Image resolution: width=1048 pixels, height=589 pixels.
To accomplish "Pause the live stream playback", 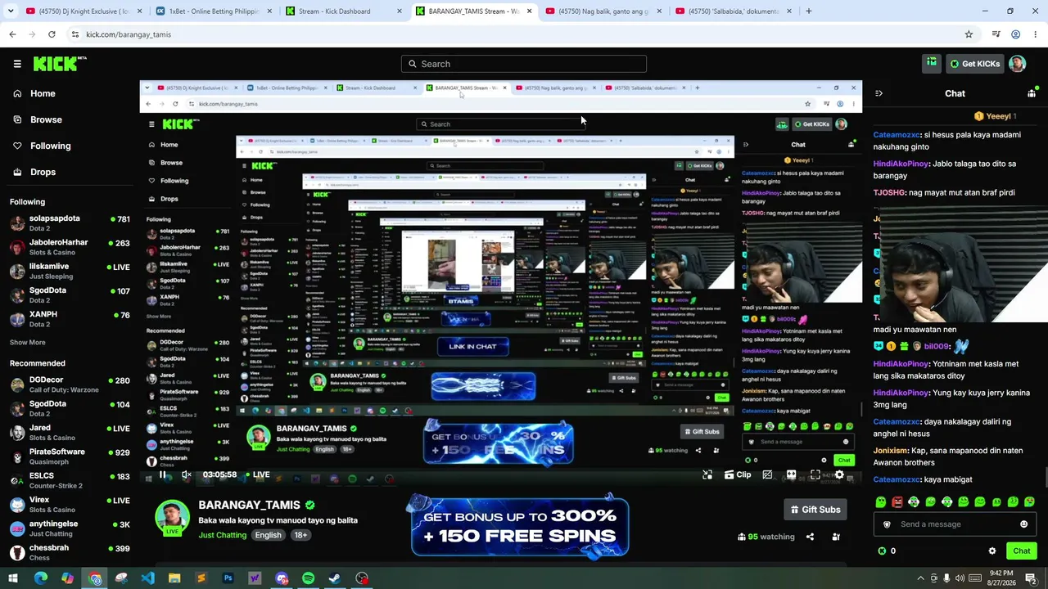I will pos(163,474).
